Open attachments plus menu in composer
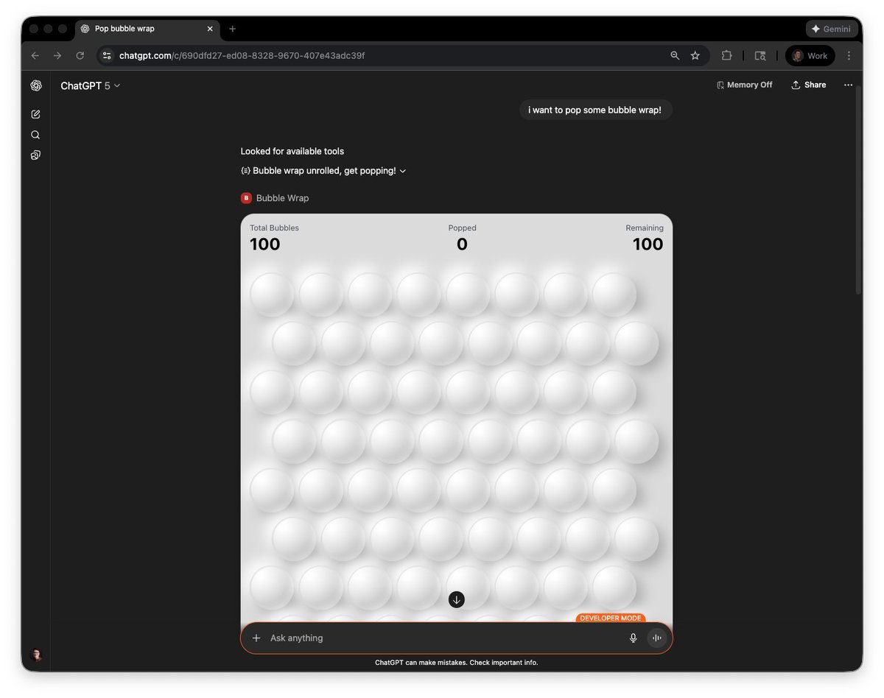 click(x=256, y=638)
